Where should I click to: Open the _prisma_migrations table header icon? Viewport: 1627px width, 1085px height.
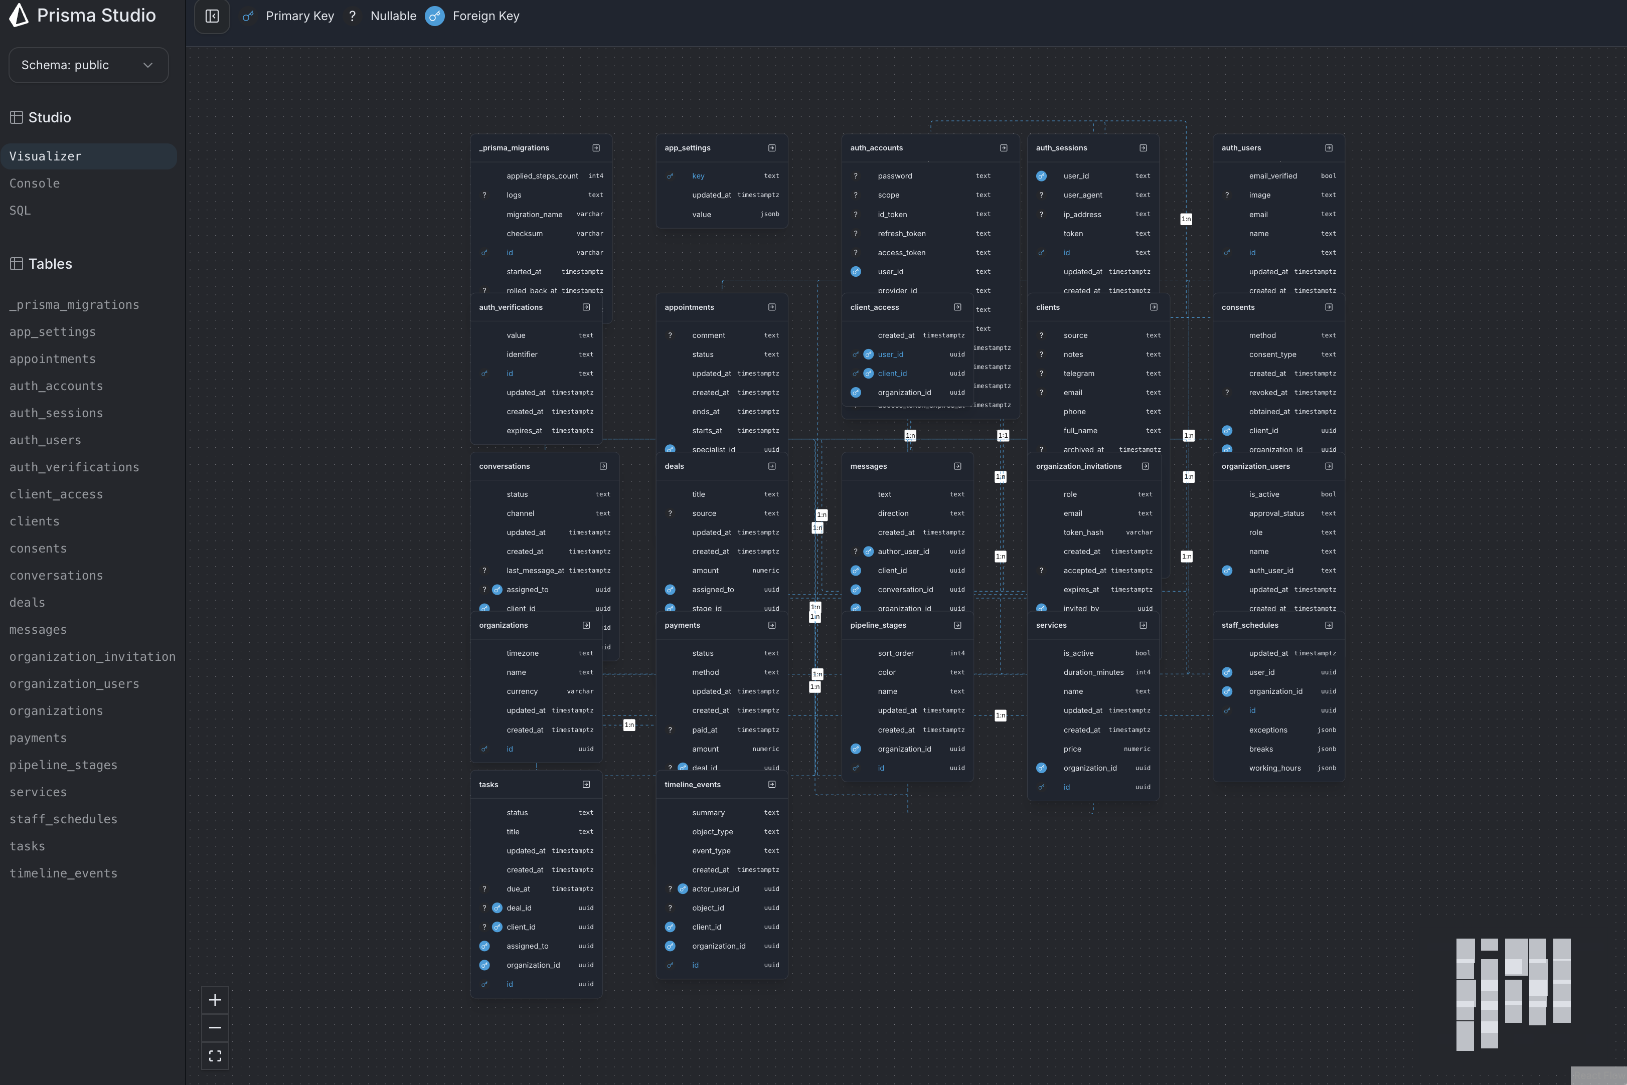[x=596, y=148]
